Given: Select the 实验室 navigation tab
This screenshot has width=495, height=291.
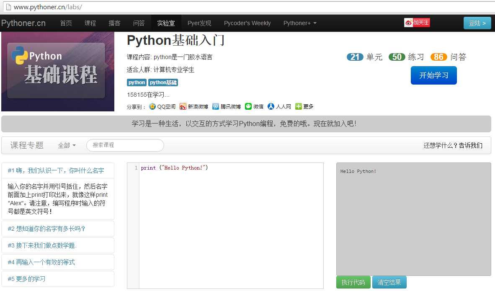Looking at the screenshot, I should coord(166,23).
